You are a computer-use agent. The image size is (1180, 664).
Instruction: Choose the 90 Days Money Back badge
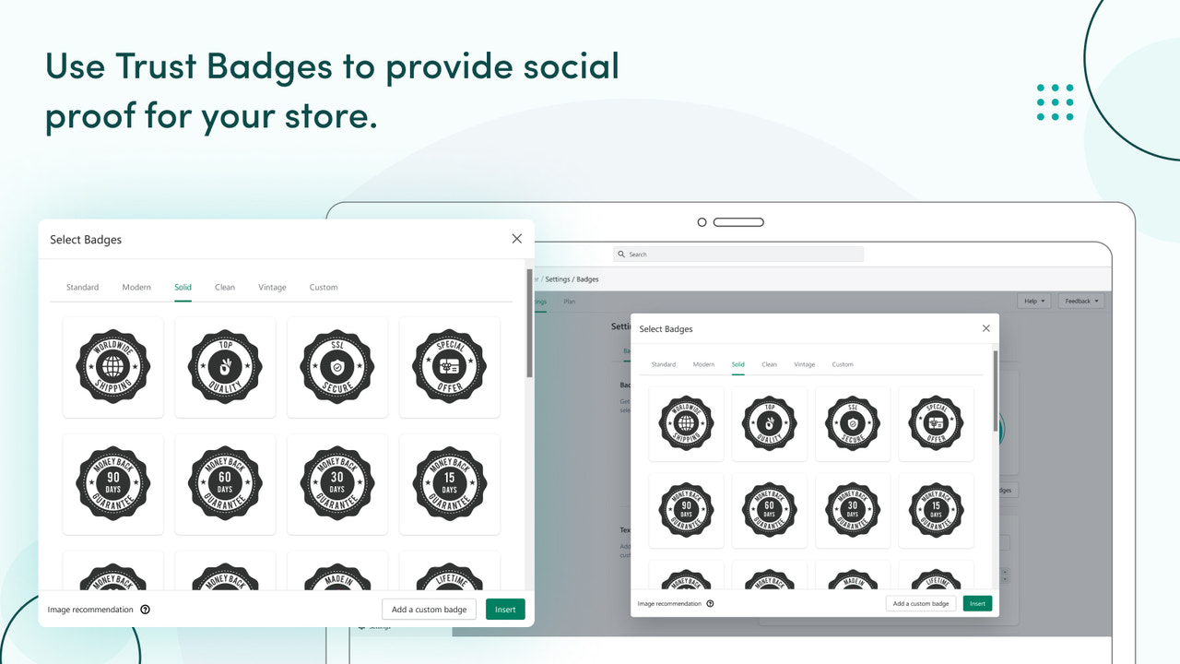[x=112, y=483]
